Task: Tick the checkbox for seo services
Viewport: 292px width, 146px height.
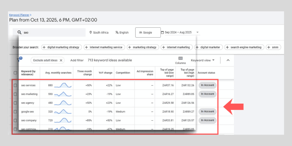Action: [x=15, y=85]
